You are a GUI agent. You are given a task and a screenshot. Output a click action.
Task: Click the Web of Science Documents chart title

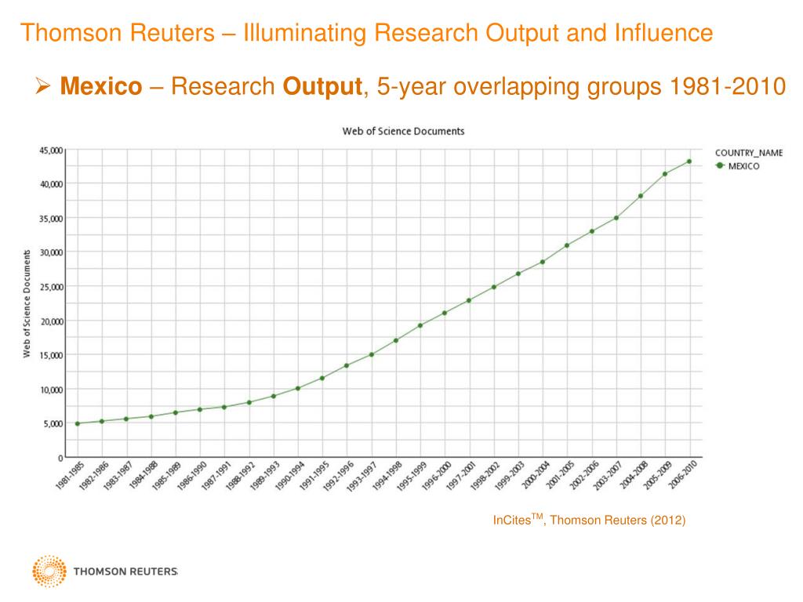404,131
